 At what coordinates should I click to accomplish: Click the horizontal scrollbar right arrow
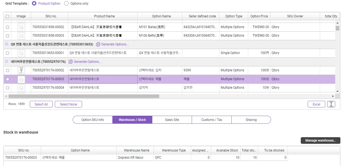coord(333,96)
